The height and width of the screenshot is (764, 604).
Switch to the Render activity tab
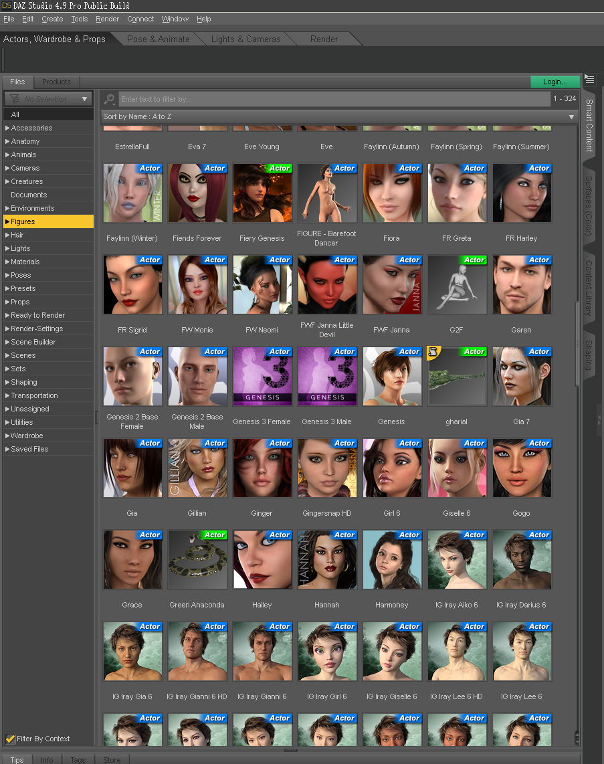(x=324, y=39)
